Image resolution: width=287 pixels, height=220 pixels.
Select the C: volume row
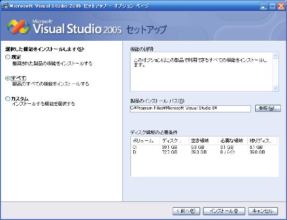(204, 147)
